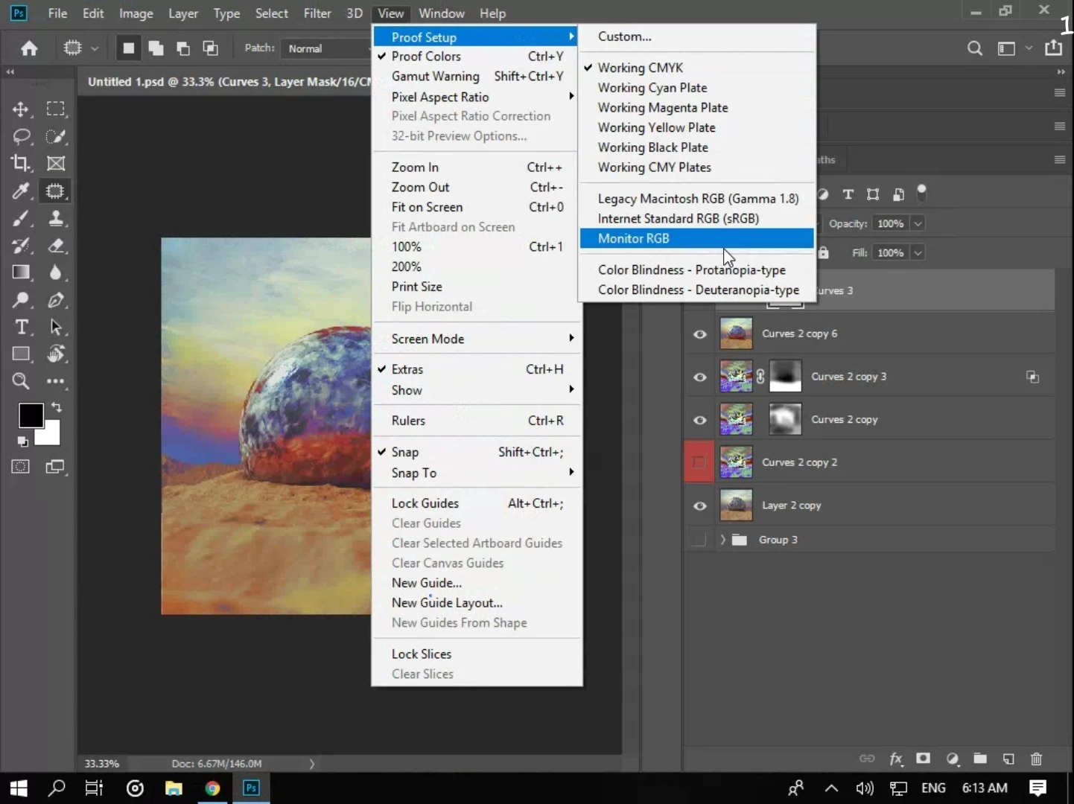Click the foreground black color swatch
1074x804 pixels.
tap(30, 415)
